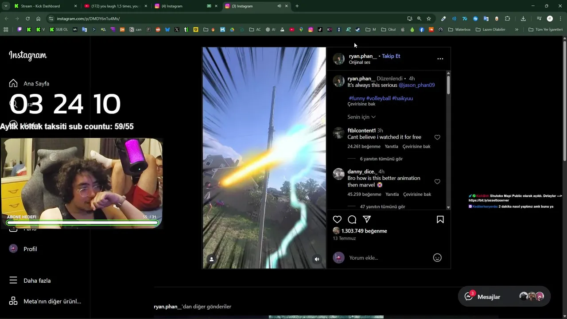Share the post with the paper plane icon
This screenshot has width=567, height=319.
pyautogui.click(x=367, y=219)
